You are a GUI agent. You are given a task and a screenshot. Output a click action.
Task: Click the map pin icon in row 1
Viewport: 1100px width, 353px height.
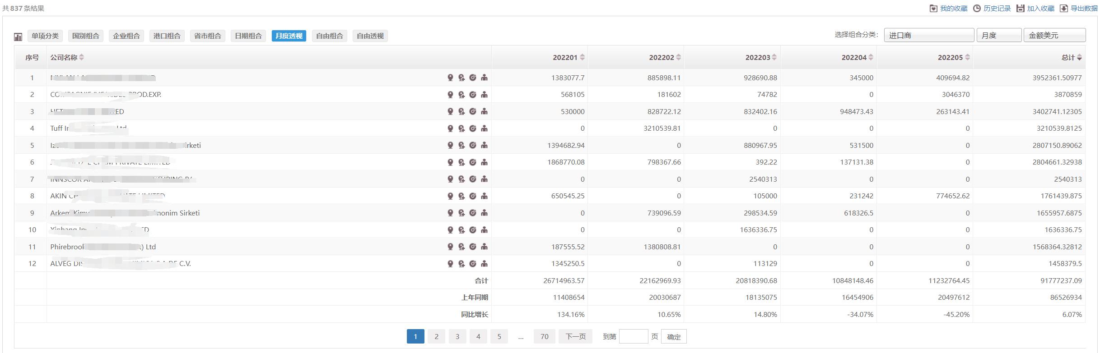coord(450,78)
